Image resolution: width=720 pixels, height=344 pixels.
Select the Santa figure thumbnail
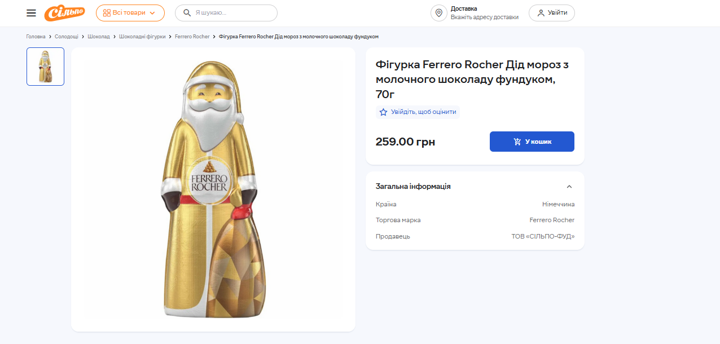coord(45,67)
